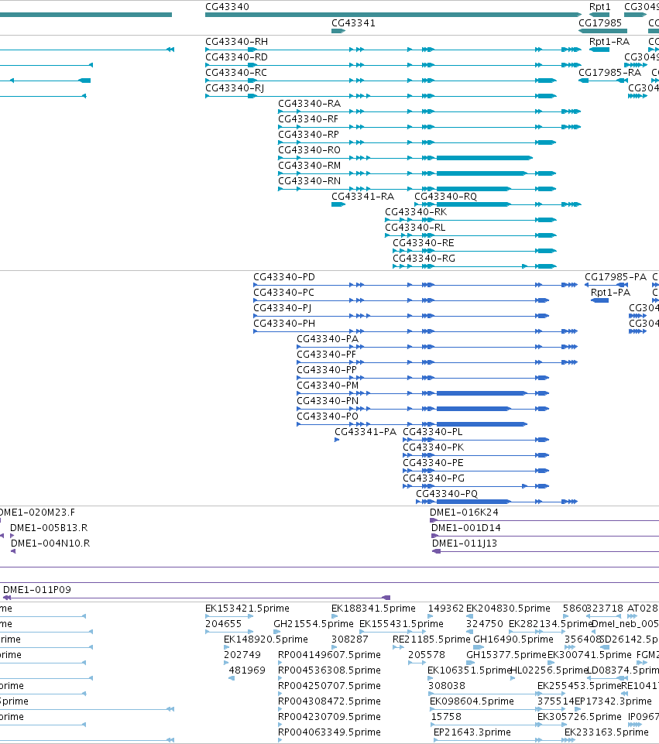Select transcript CG43340-RG
This screenshot has width=659, height=744.
point(424,259)
